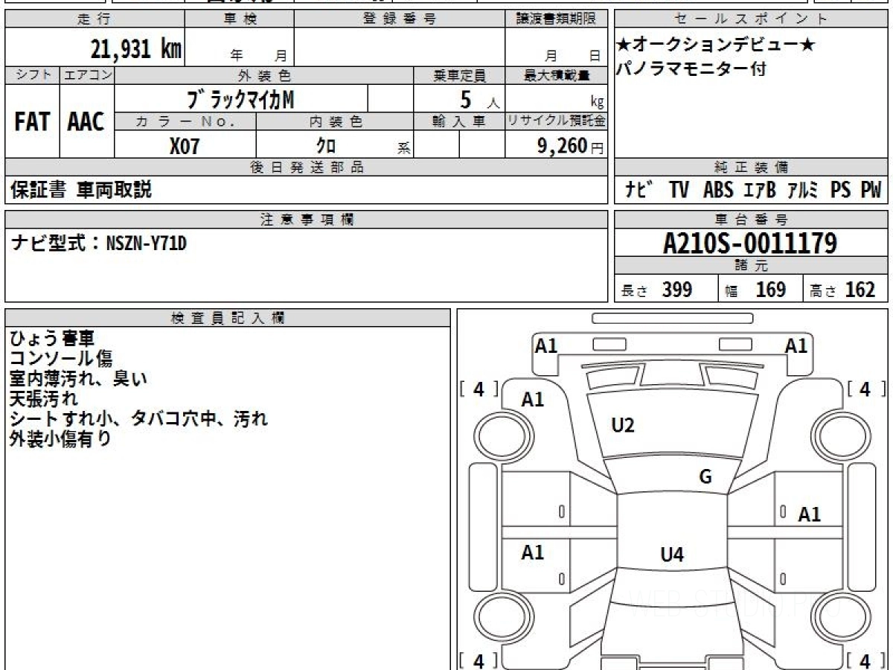
Task: Click the エアコン header cell
Action: coord(87,75)
